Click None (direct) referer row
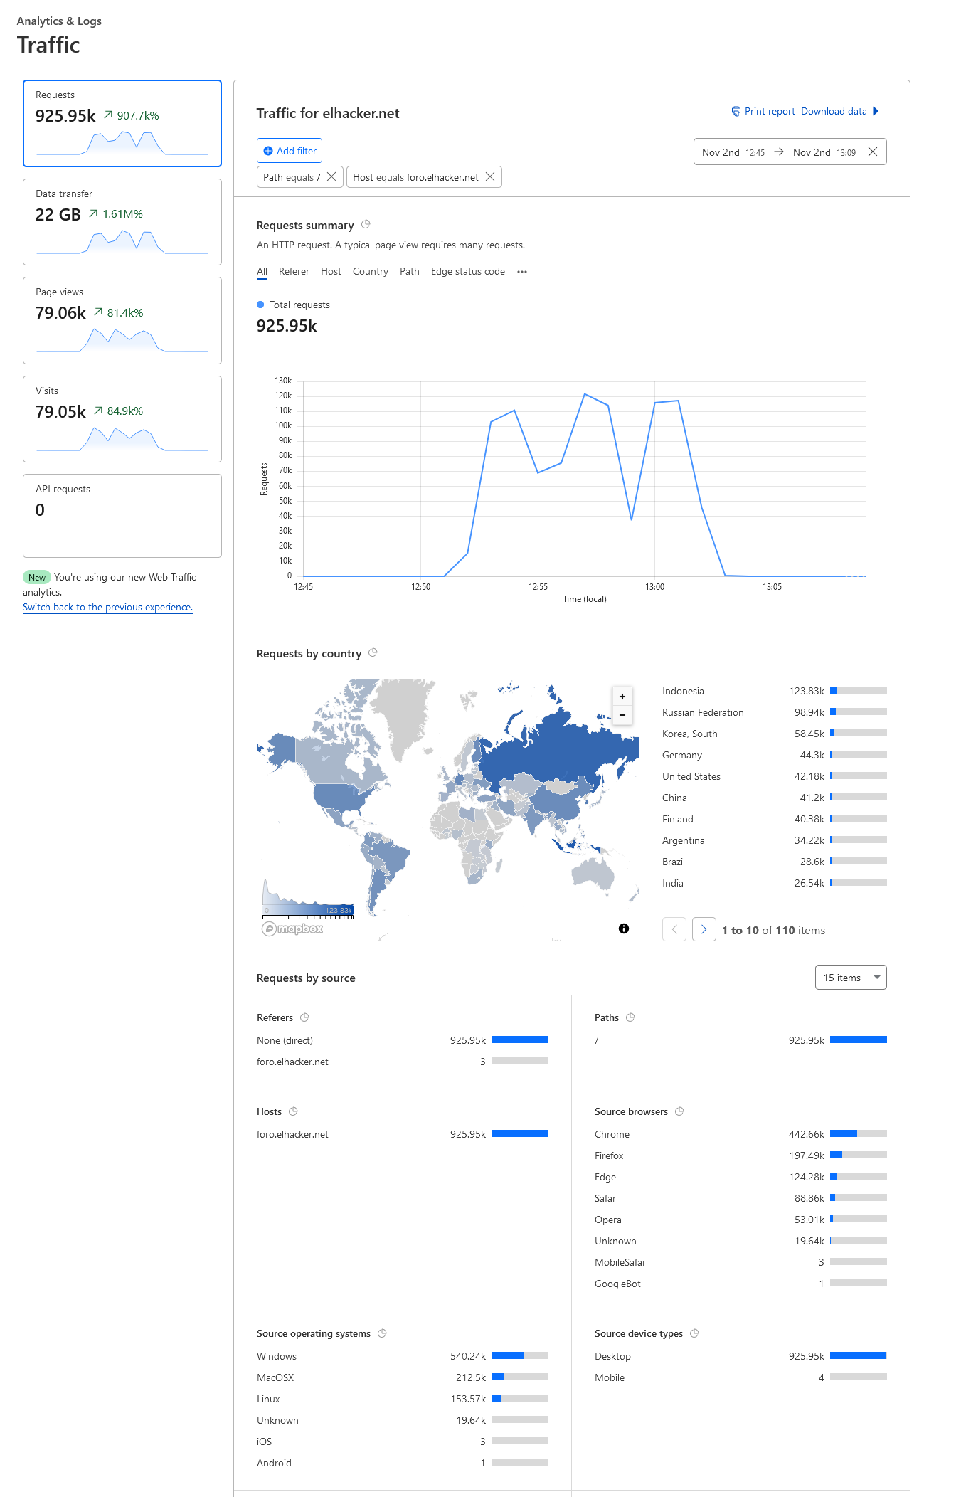 point(403,1040)
